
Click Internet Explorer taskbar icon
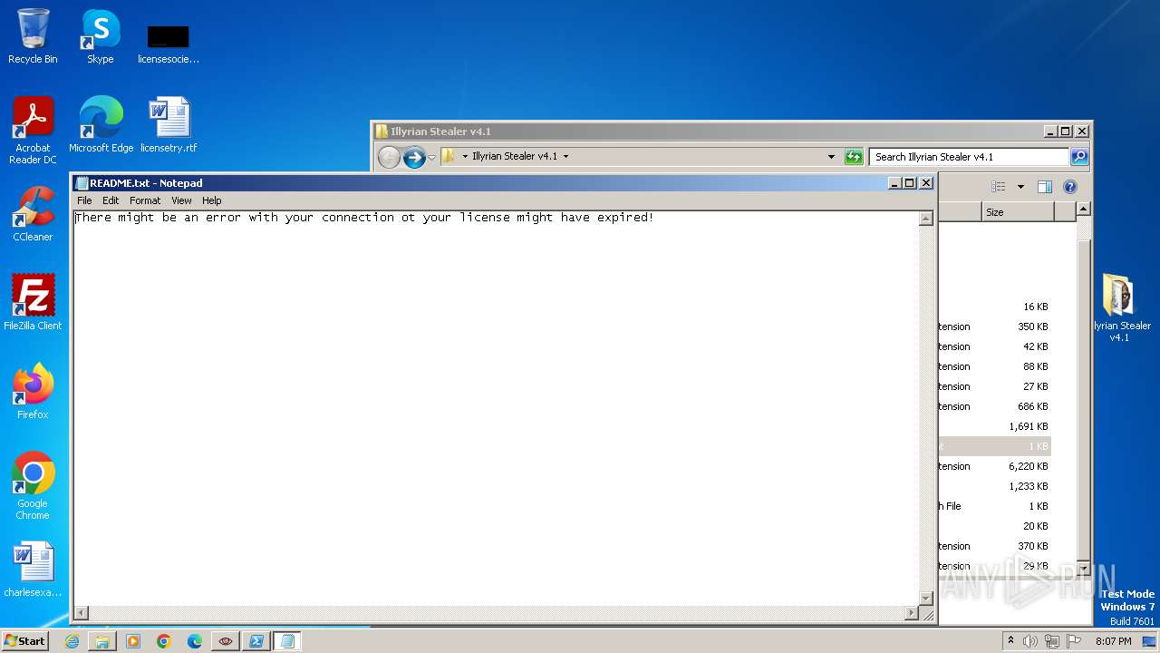click(72, 641)
